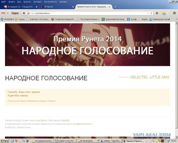Launch Skype from quick launch
The width and height of the screenshot is (178, 143).
click(x=24, y=141)
